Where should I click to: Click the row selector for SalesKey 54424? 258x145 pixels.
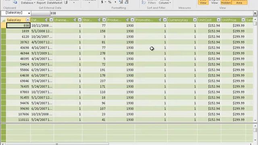[x=4, y=64]
